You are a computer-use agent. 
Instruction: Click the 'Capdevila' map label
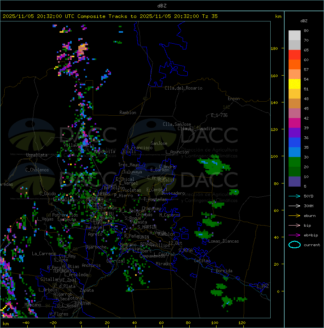click(105, 152)
